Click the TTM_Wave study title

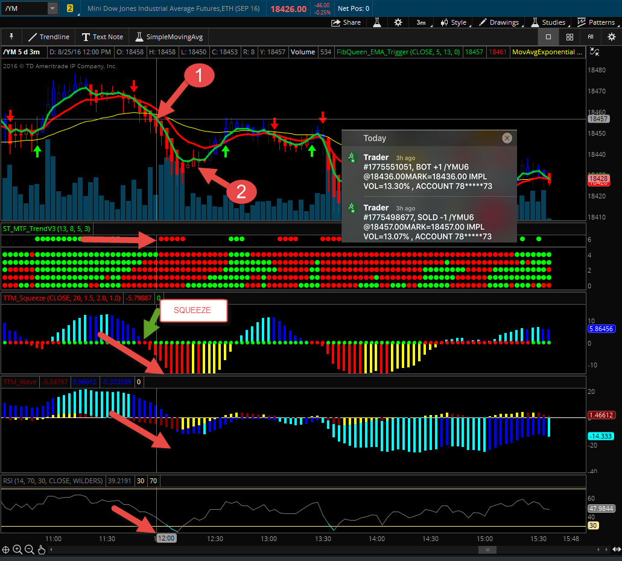tap(20, 382)
